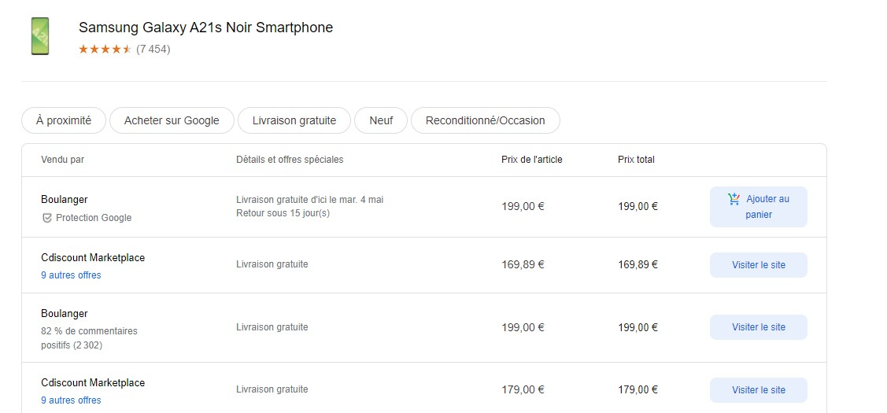
Task: Click the Google Protection shield icon
Action: tap(47, 218)
